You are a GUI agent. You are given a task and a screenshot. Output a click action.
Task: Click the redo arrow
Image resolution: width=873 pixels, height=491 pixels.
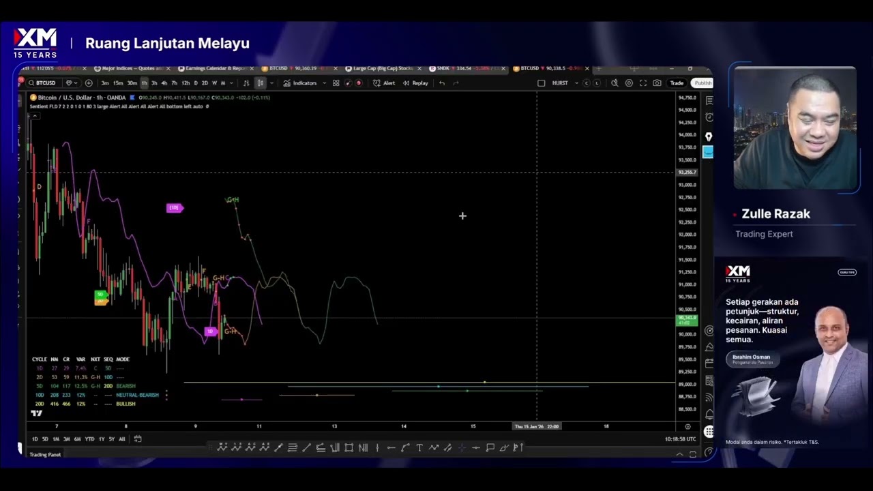click(x=456, y=83)
